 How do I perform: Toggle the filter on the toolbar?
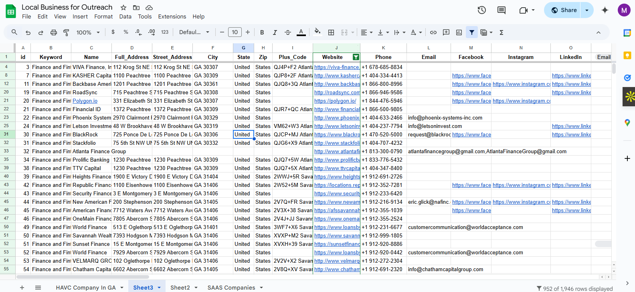(472, 32)
